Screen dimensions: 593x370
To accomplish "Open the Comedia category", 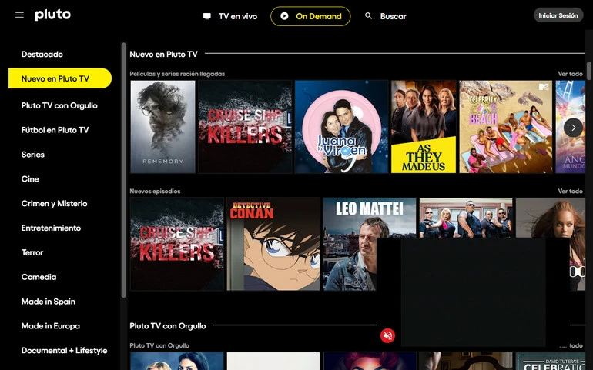I will coord(39,277).
